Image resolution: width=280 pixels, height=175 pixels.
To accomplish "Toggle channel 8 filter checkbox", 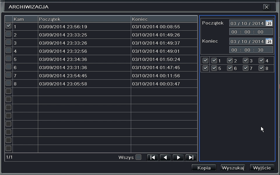I will (x=261, y=68).
